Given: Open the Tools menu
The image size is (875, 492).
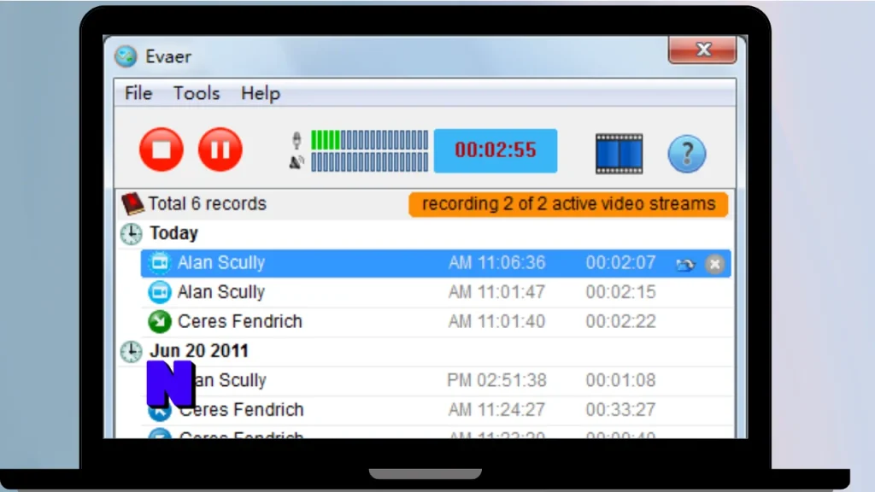Looking at the screenshot, I should click(x=197, y=93).
